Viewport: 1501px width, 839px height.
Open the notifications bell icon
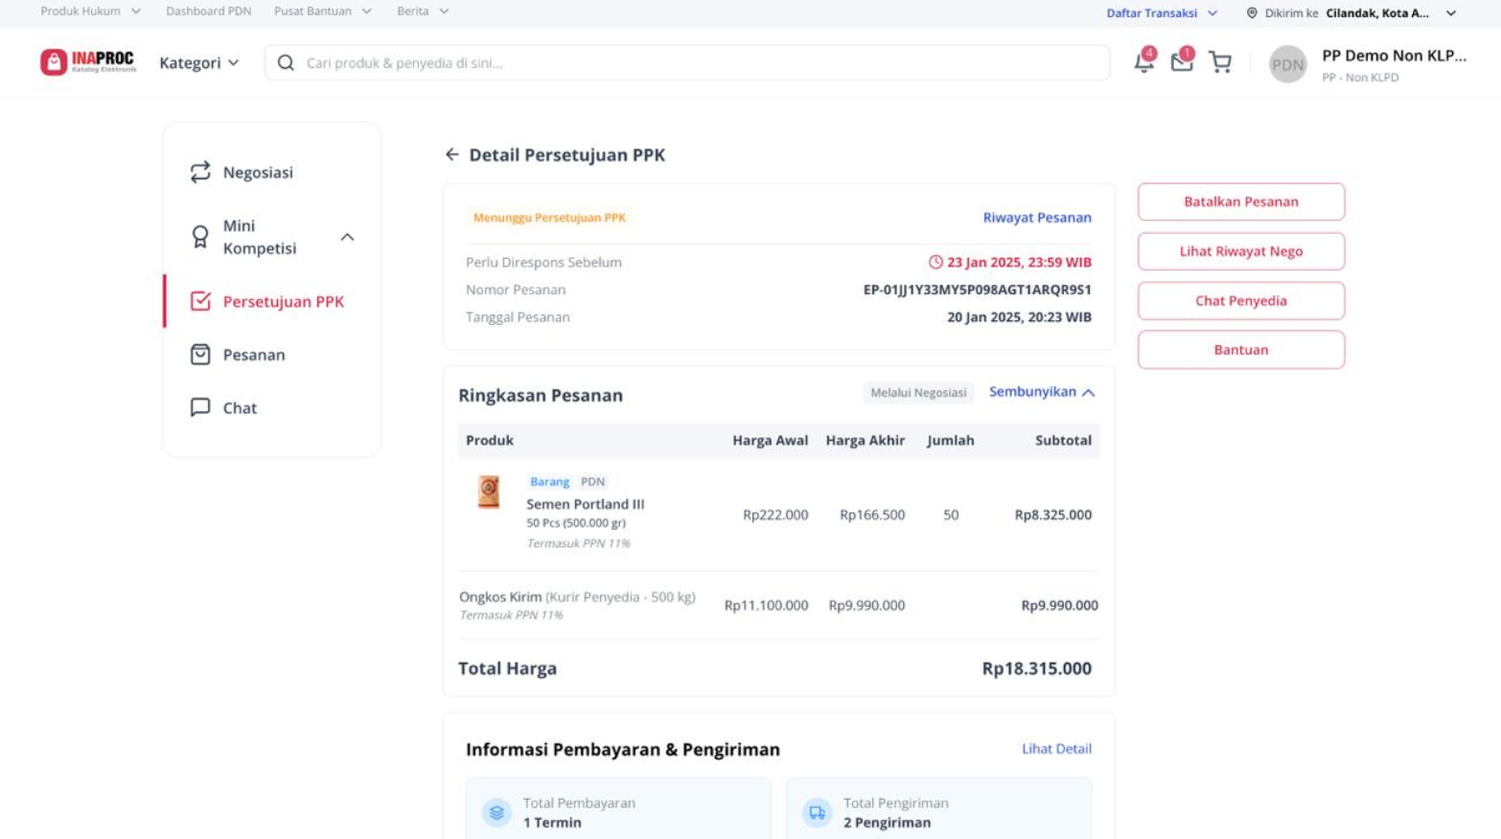coord(1143,62)
